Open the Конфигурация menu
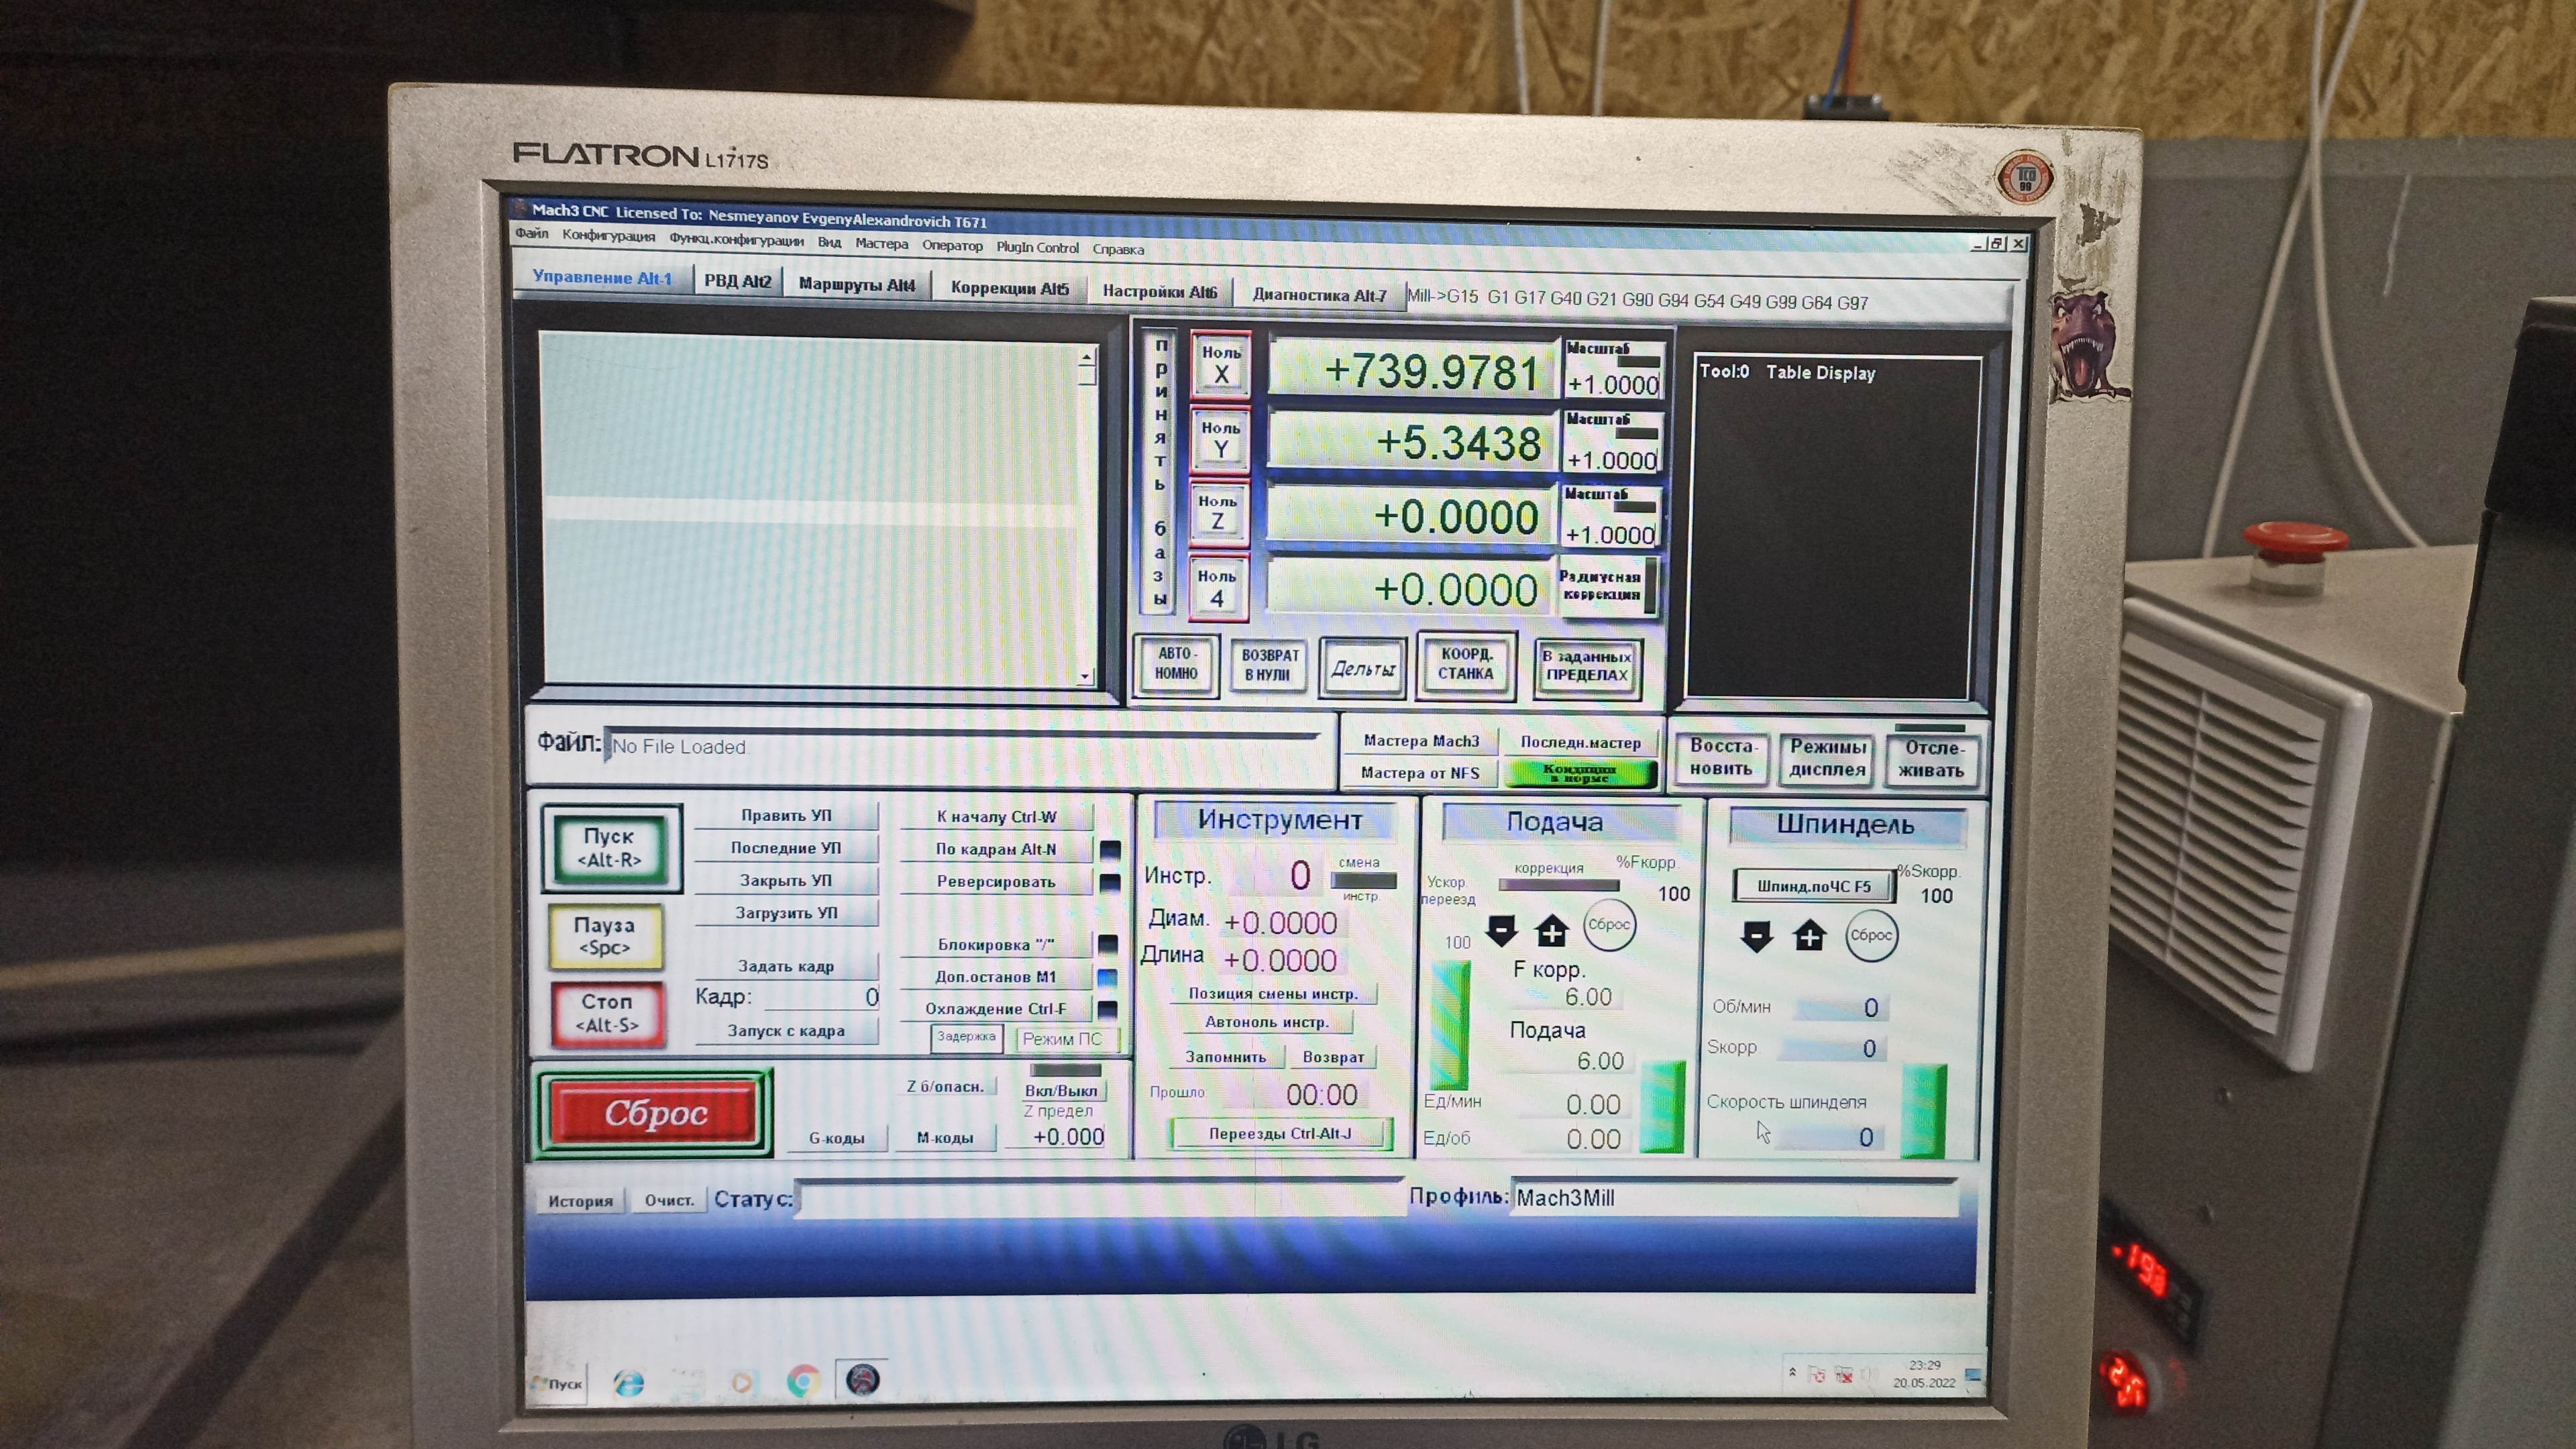The width and height of the screenshot is (2576, 1449). tap(608, 236)
